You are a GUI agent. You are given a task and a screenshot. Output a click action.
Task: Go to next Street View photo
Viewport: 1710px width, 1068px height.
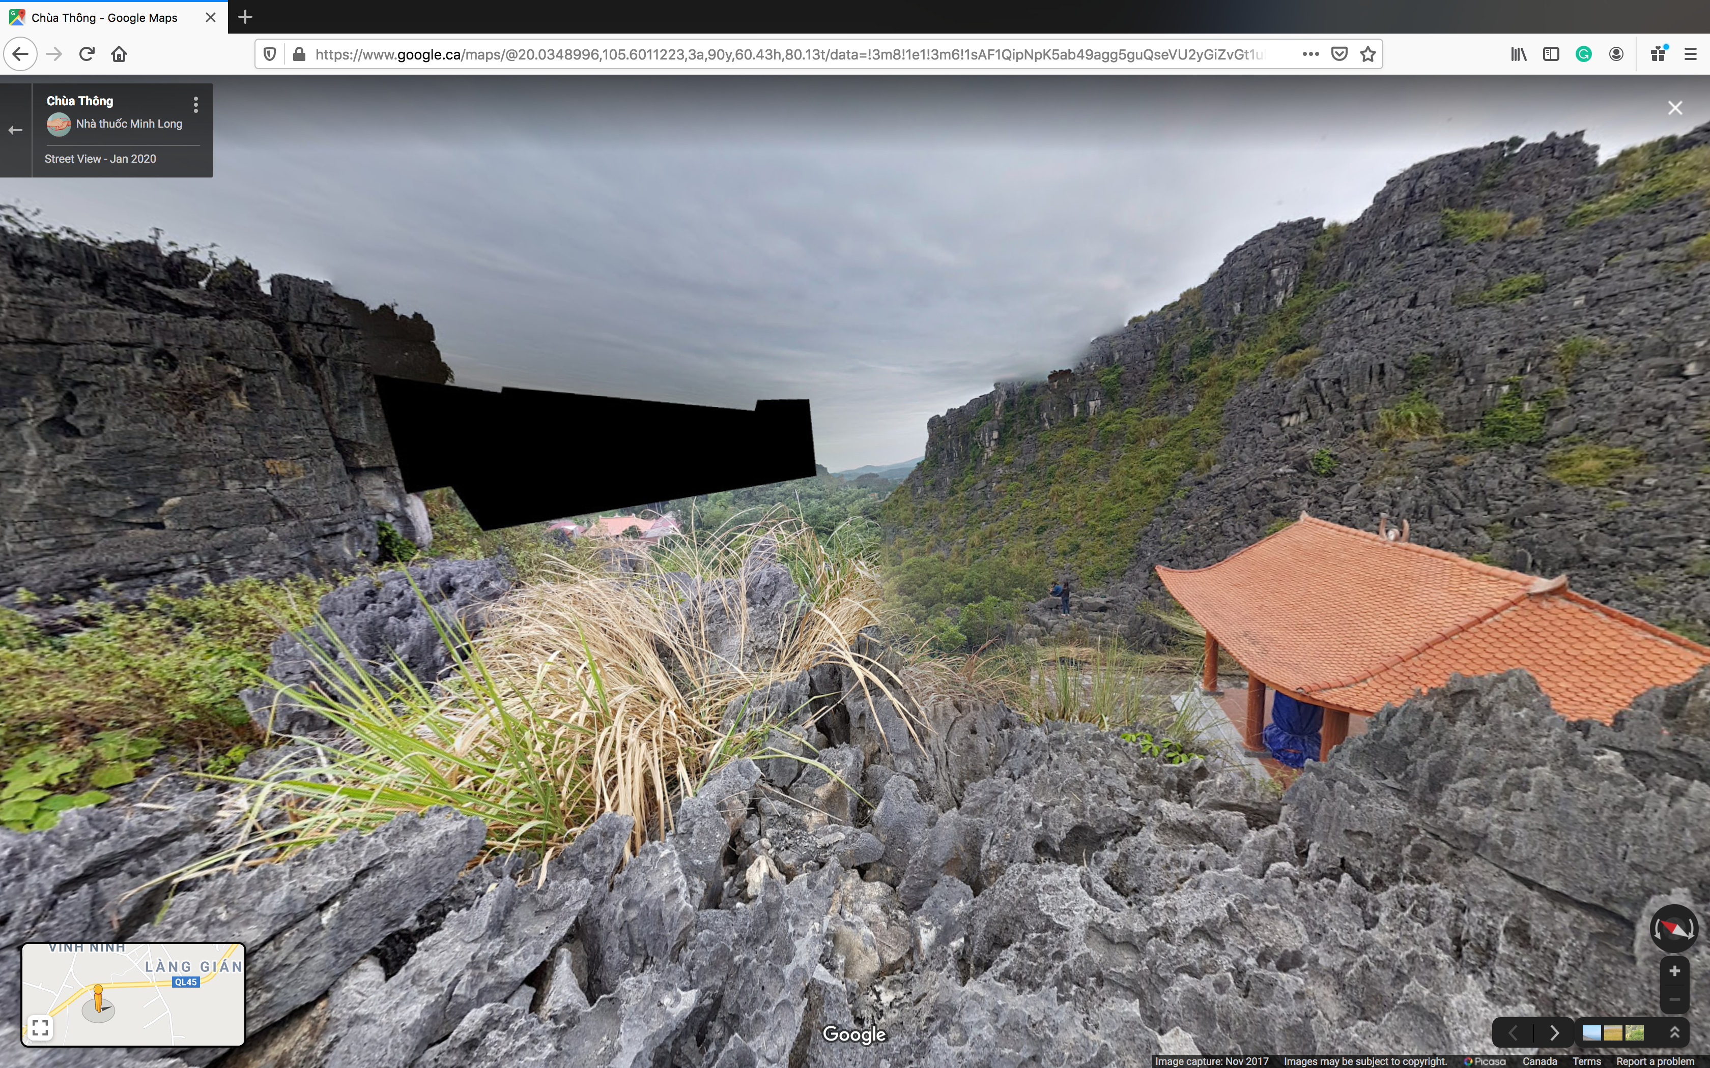click(x=1554, y=1033)
